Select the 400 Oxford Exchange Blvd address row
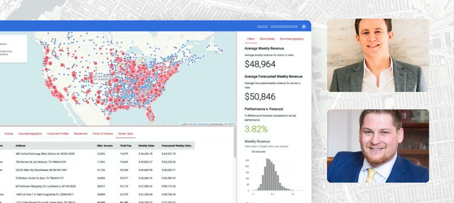The width and height of the screenshot is (454, 203). point(97,154)
